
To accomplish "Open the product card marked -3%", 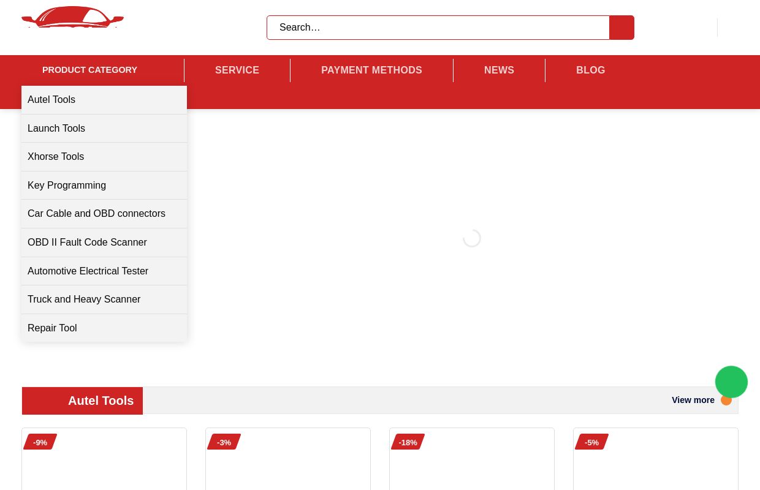I will (288, 459).
